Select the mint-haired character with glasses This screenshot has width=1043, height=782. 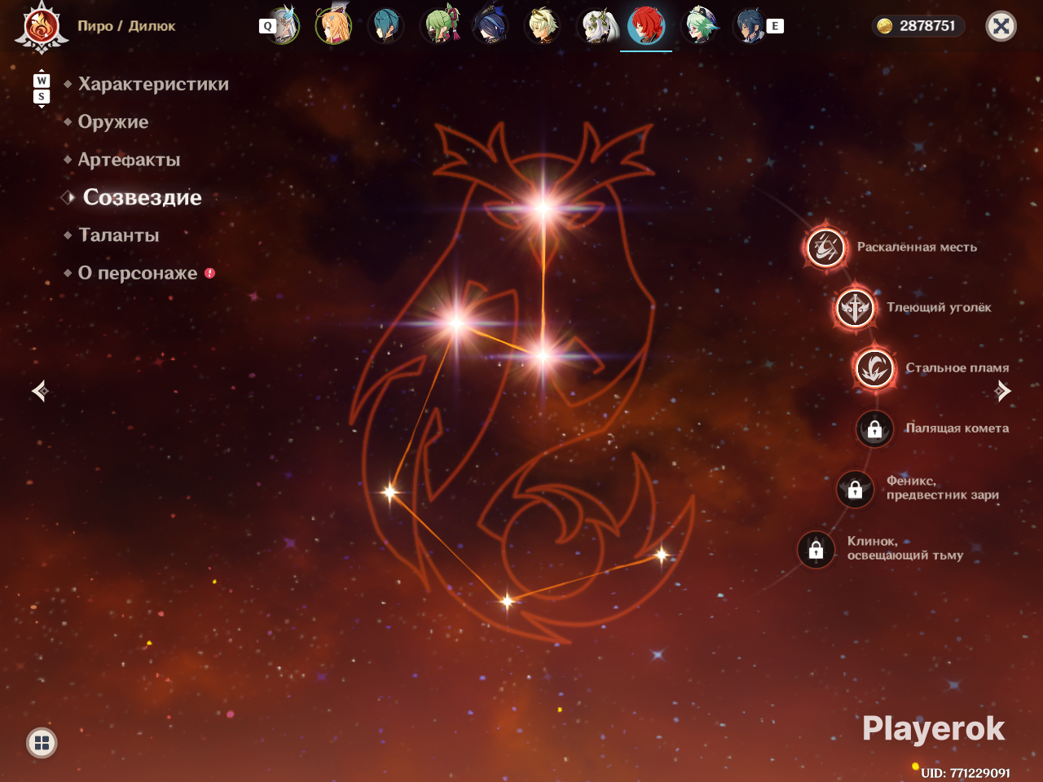coord(700,25)
